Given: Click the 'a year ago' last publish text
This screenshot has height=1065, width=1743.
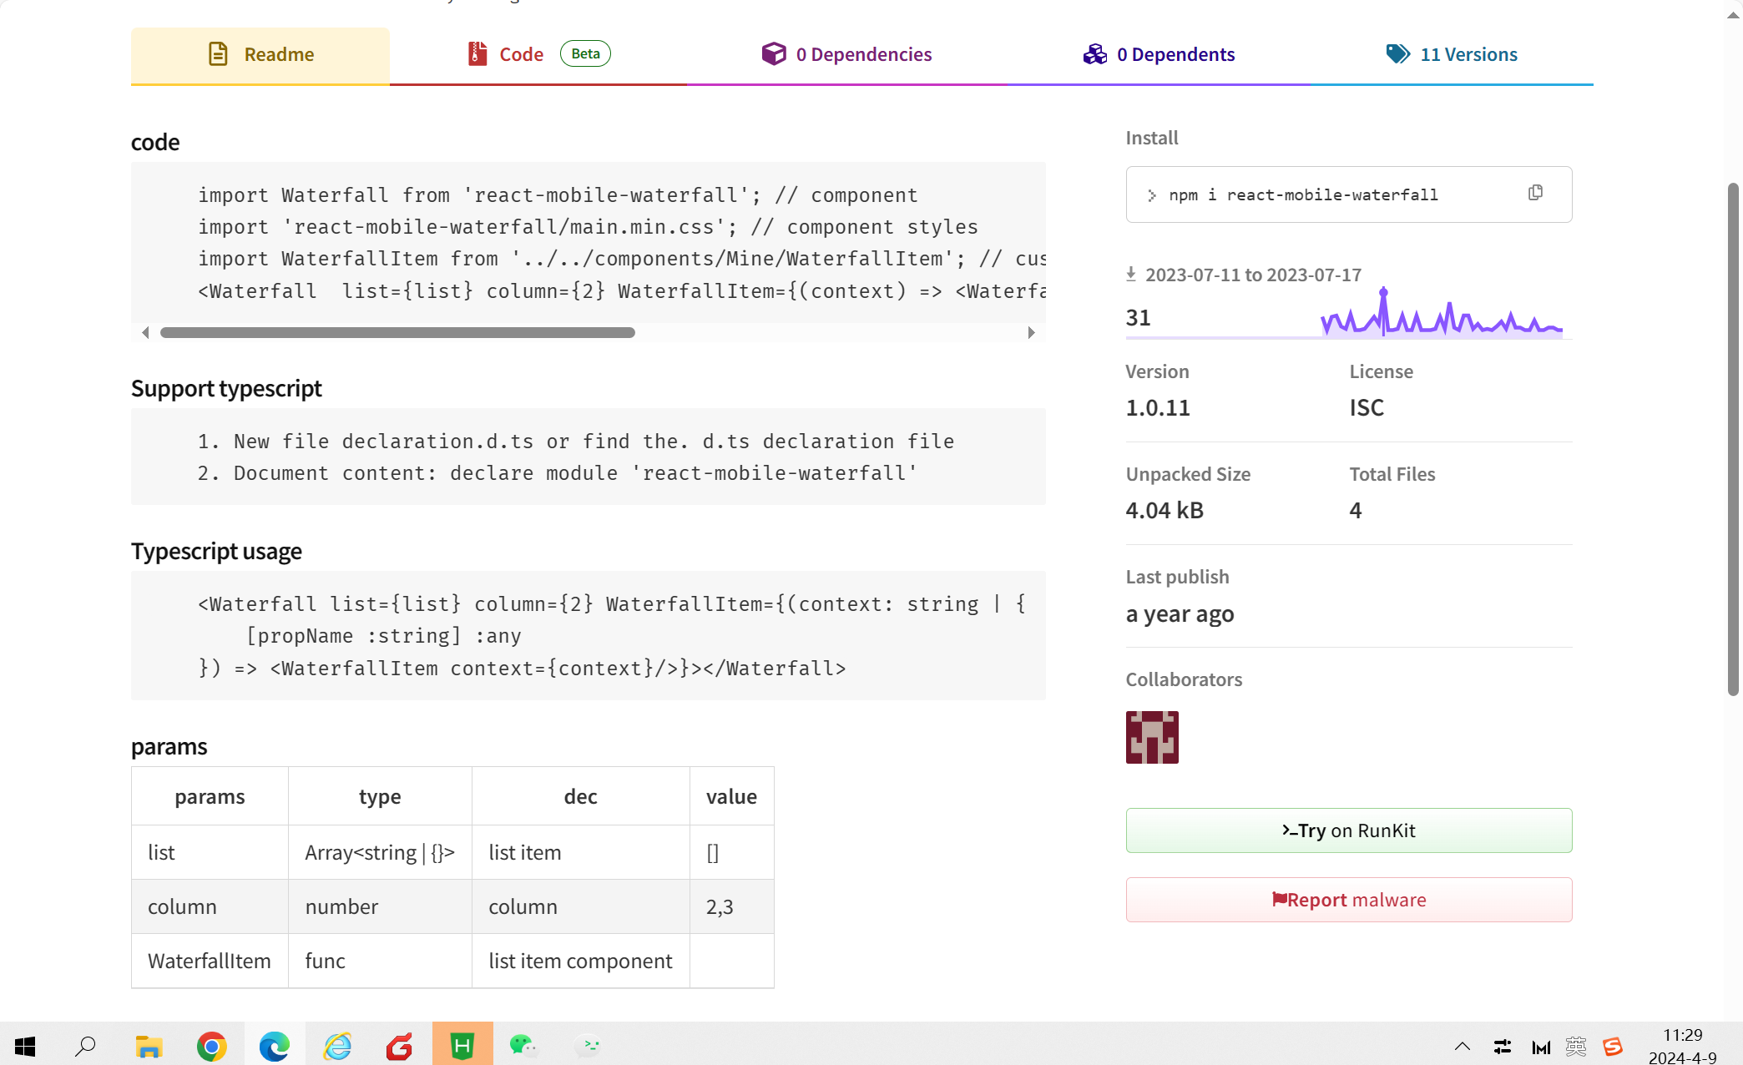Looking at the screenshot, I should [1180, 613].
